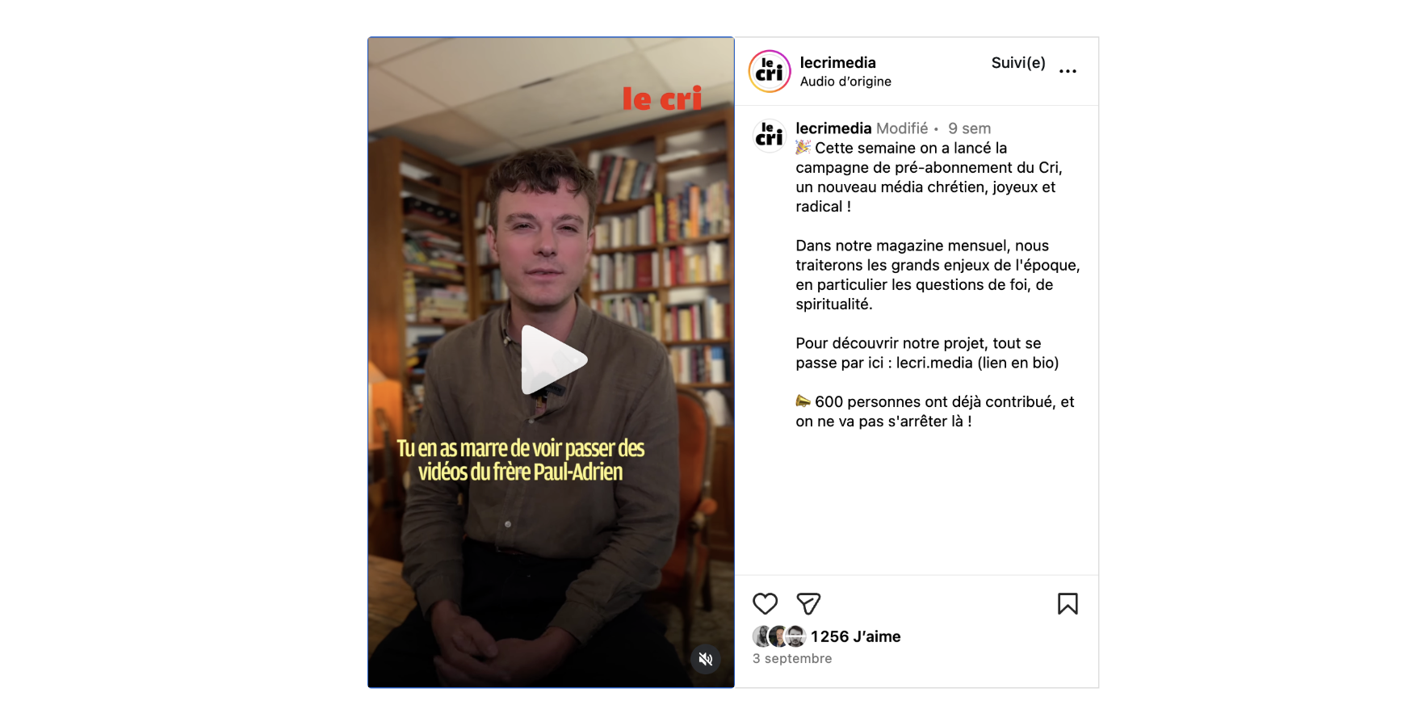Click the Suivi(e) following button
Screen dimensions: 1418x722
click(x=1018, y=63)
